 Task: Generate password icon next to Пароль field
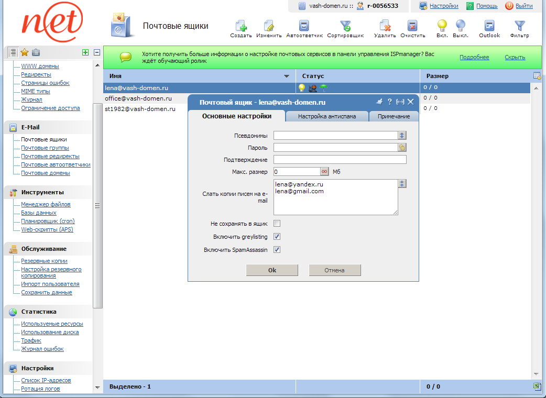[402, 148]
